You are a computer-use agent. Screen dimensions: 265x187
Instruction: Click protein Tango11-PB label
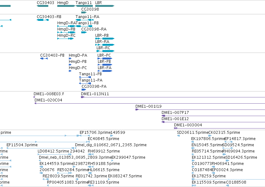click(90, 74)
